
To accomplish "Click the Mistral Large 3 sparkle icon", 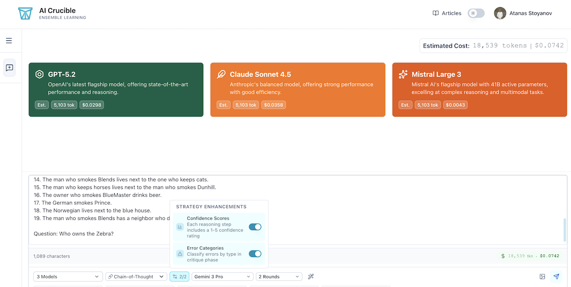I will click(403, 74).
